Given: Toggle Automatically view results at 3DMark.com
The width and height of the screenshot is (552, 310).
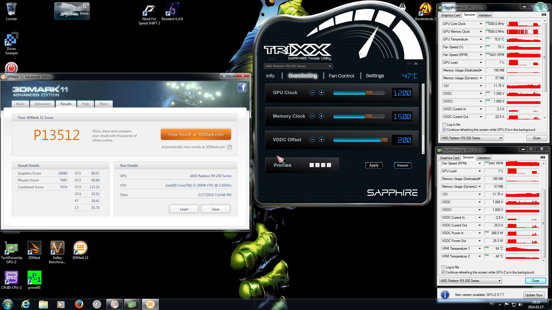Looking at the screenshot, I should pyautogui.click(x=229, y=147).
